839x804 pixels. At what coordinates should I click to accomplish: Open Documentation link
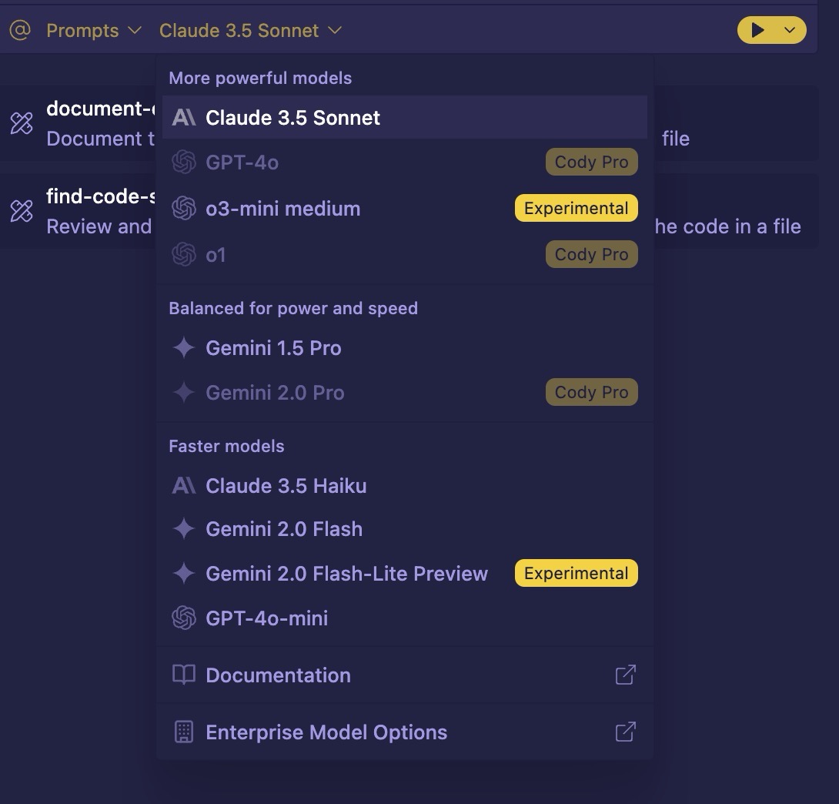(405, 675)
